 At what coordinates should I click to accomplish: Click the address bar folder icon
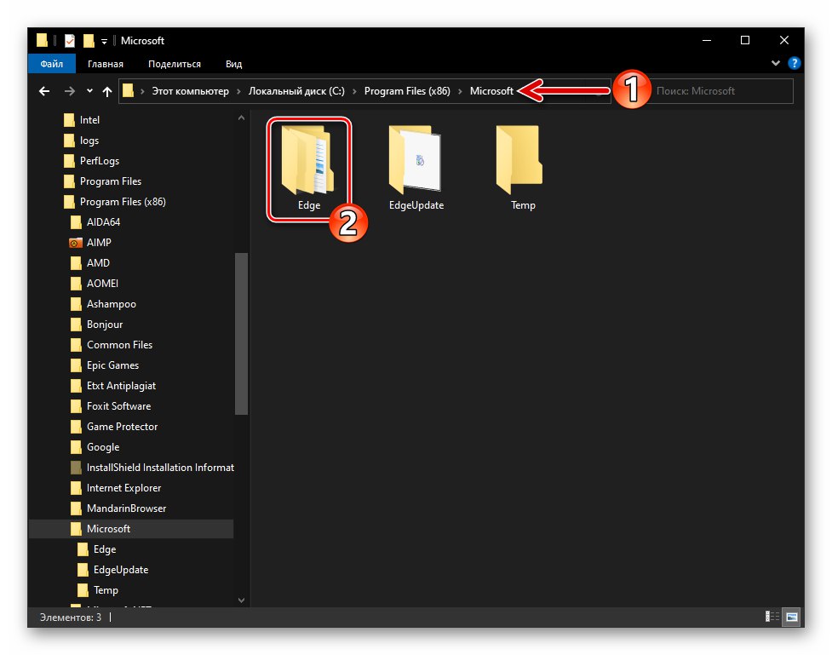[128, 91]
